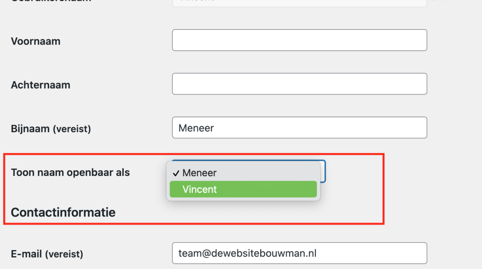Click the 'E-mail (vereist)' label

coord(47,254)
